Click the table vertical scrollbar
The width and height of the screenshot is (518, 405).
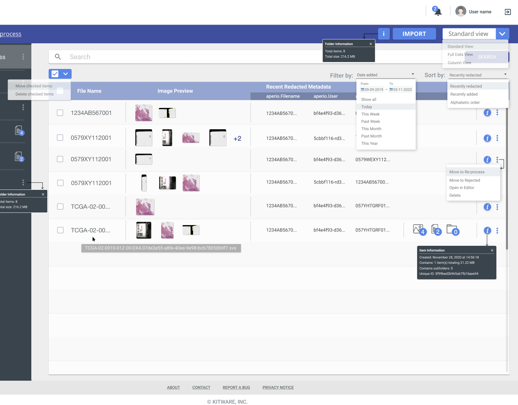pos(507,178)
